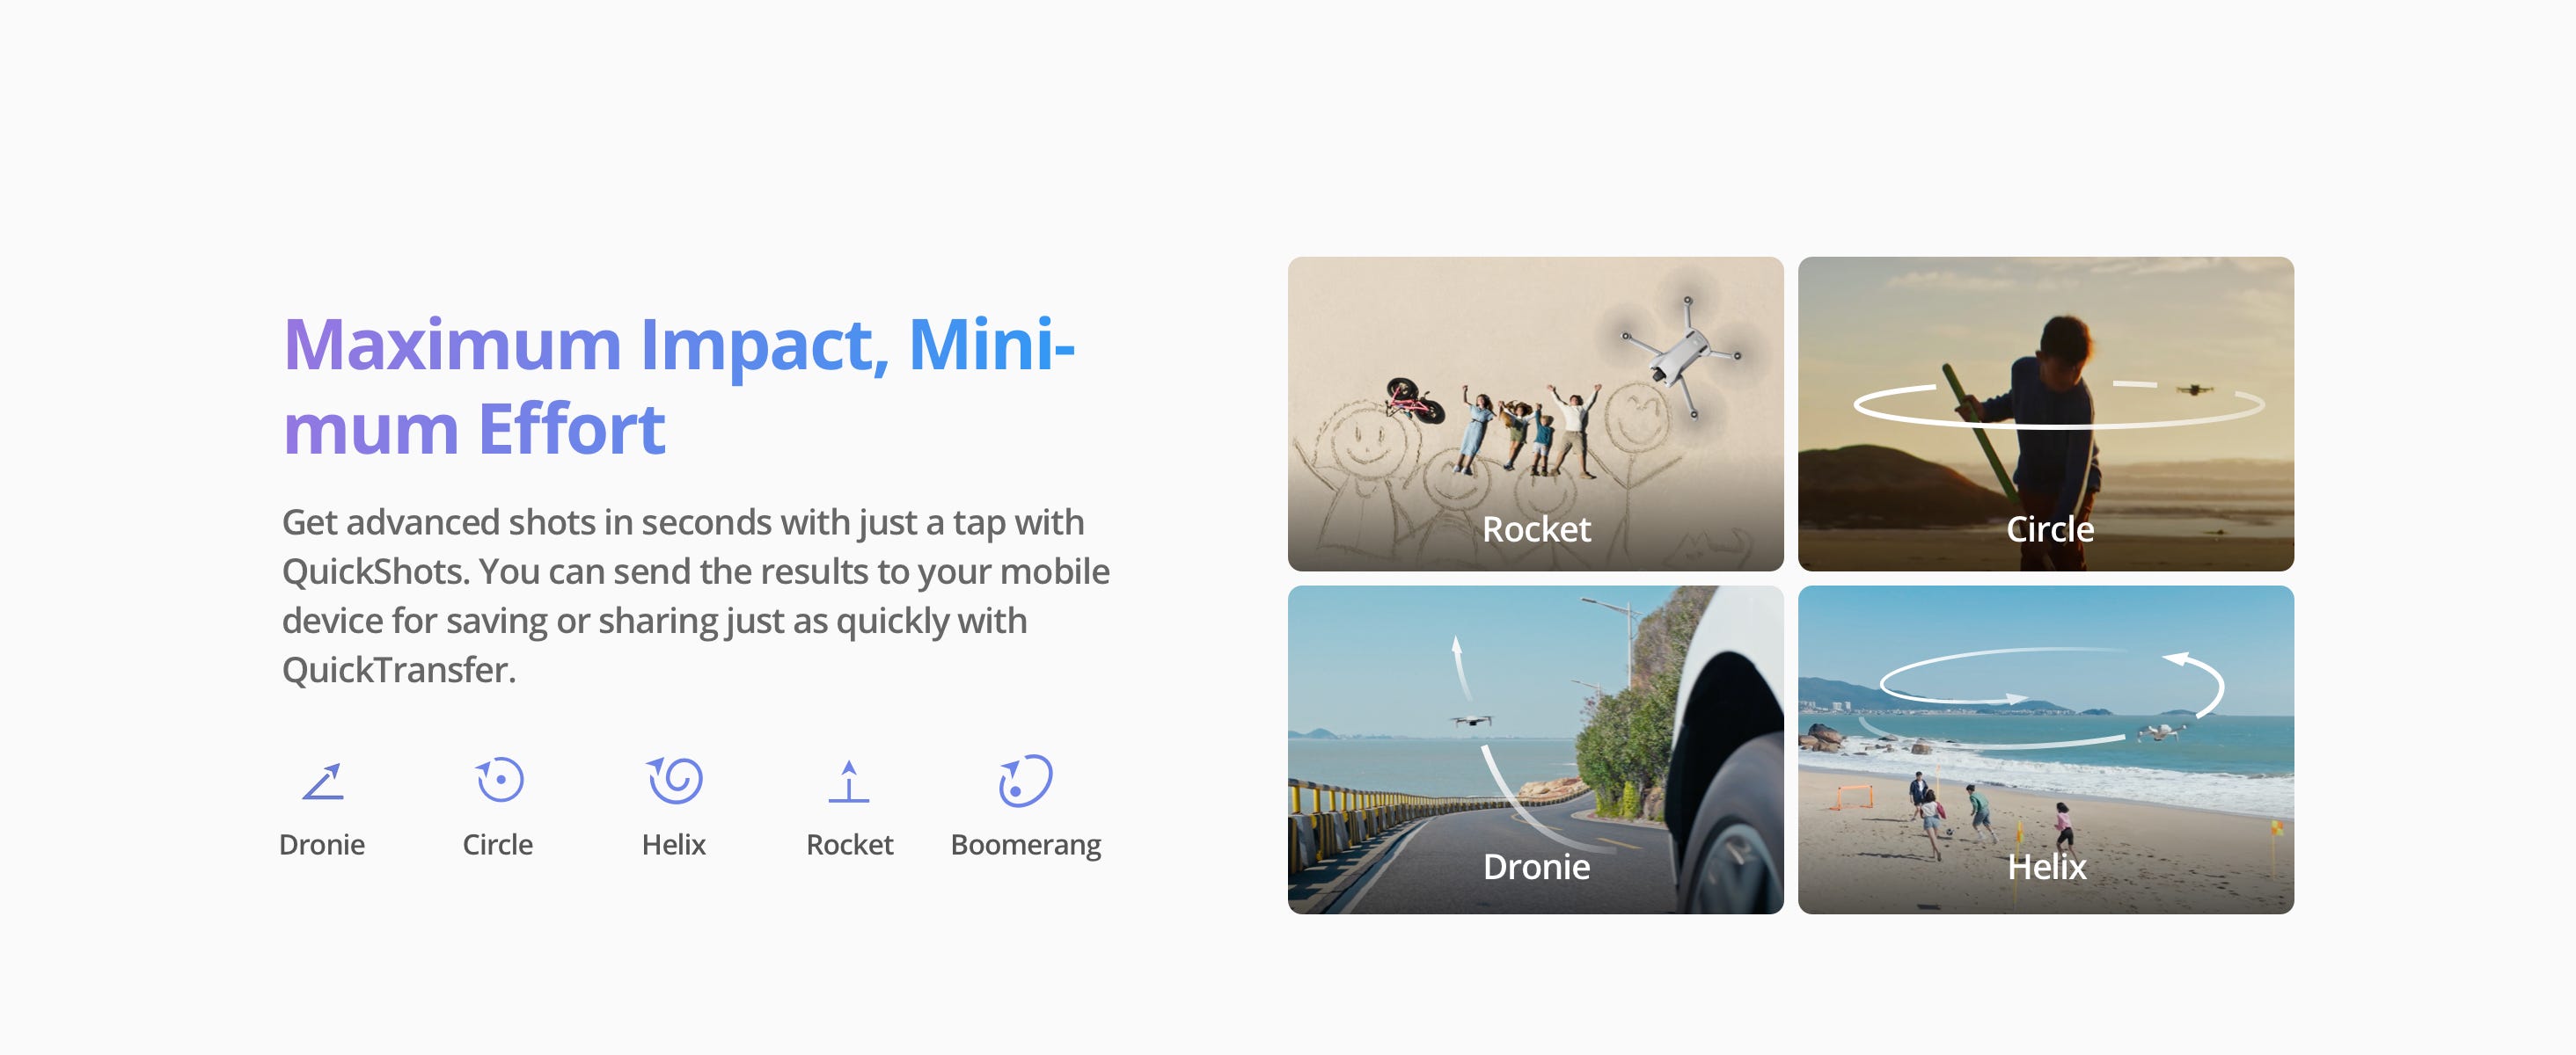The image size is (2576, 1055).
Task: Click the Helix text label below icon
Action: [674, 845]
